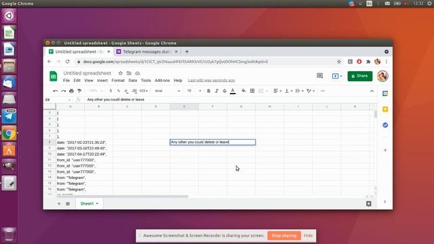
Task: Open the Sheets home icon
Action: point(53,77)
